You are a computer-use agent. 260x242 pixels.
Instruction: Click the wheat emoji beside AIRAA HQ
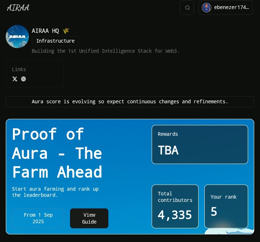66,31
